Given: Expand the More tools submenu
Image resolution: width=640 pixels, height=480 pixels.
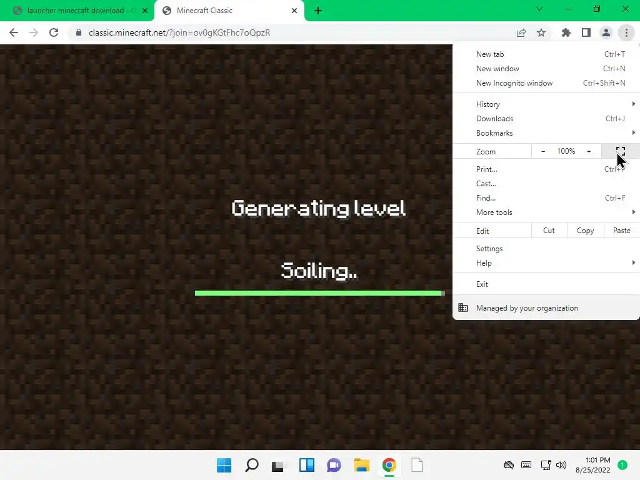Looking at the screenshot, I should coord(546,212).
